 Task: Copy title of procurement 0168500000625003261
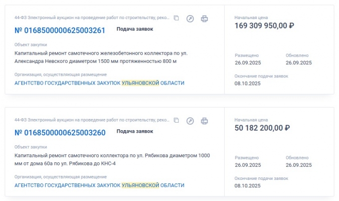(x=176, y=19)
